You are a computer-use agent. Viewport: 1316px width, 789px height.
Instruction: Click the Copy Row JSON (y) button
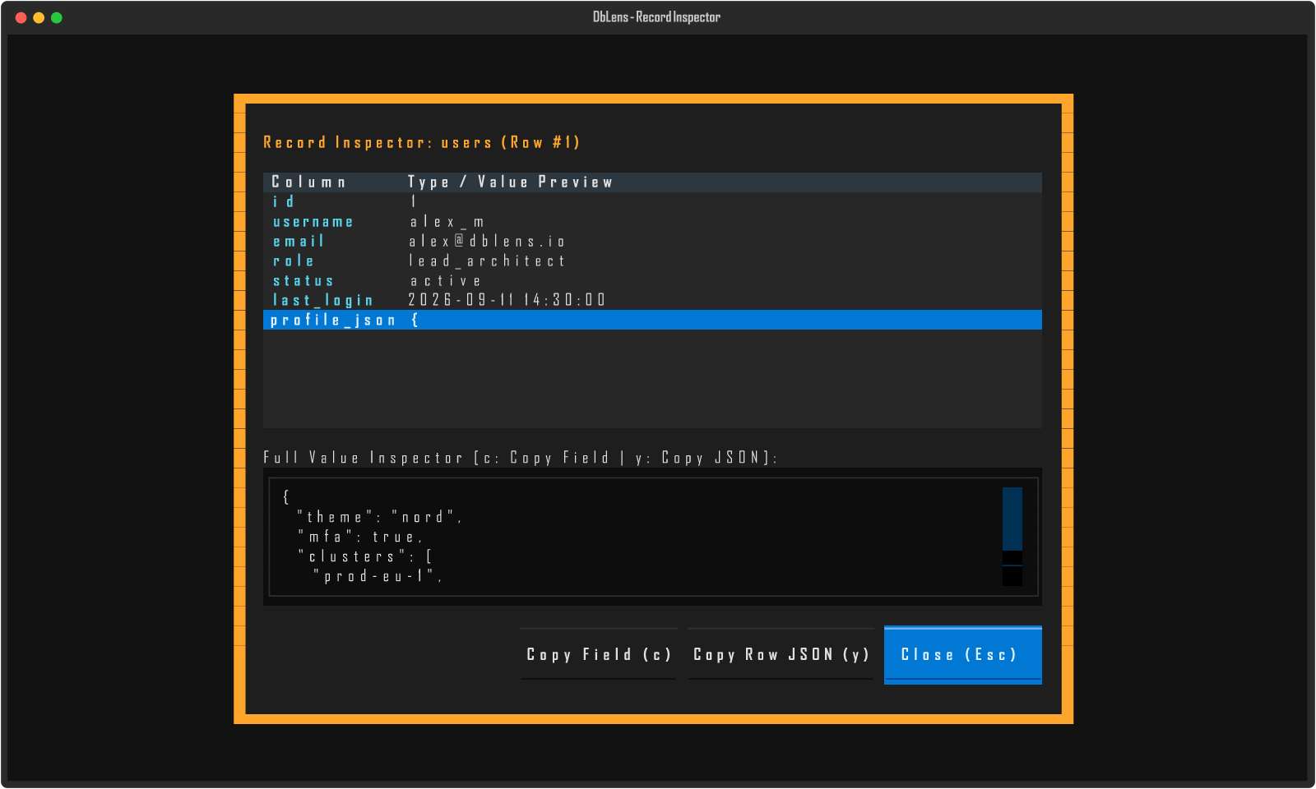781,654
